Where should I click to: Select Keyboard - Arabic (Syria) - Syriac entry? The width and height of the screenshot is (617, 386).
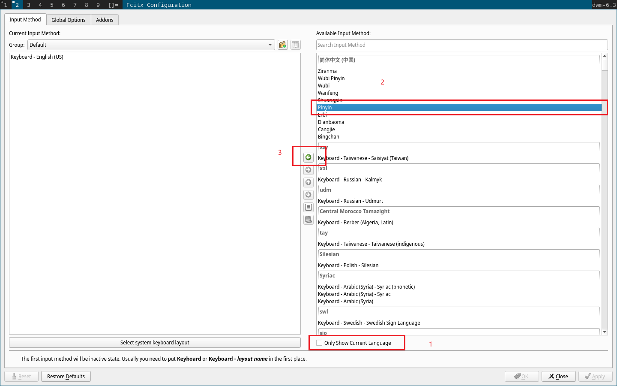pyautogui.click(x=459, y=294)
